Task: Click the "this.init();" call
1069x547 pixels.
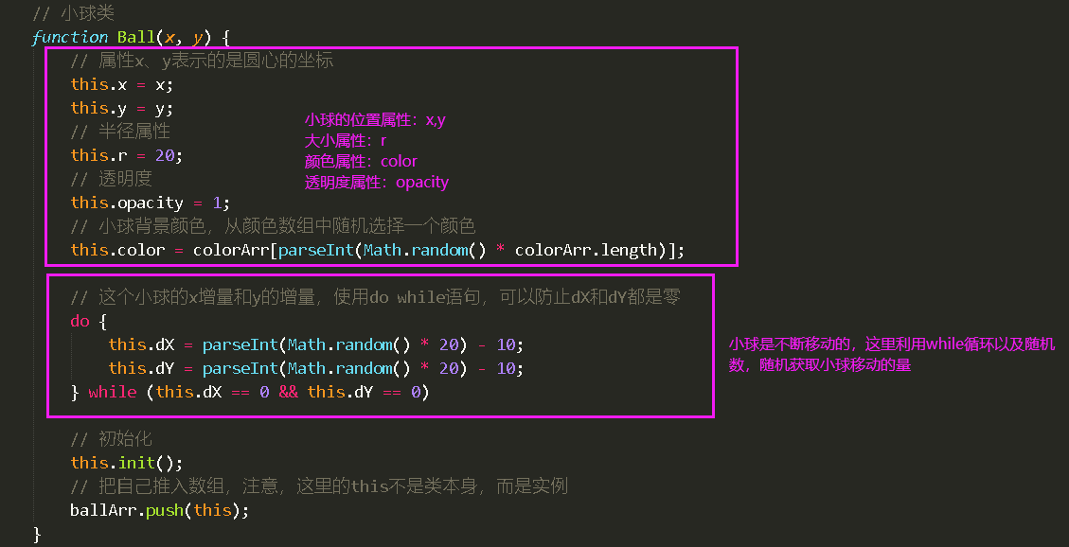Action: click(127, 463)
